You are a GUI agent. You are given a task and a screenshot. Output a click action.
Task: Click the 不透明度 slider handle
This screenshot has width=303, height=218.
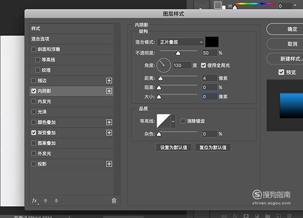[178, 53]
